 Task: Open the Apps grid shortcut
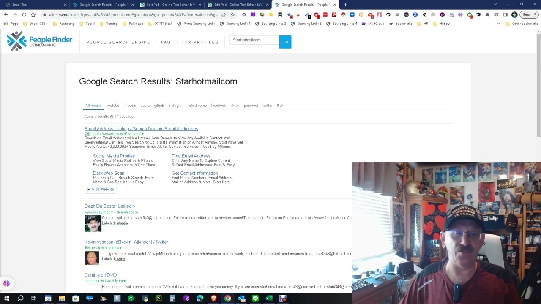point(11,24)
